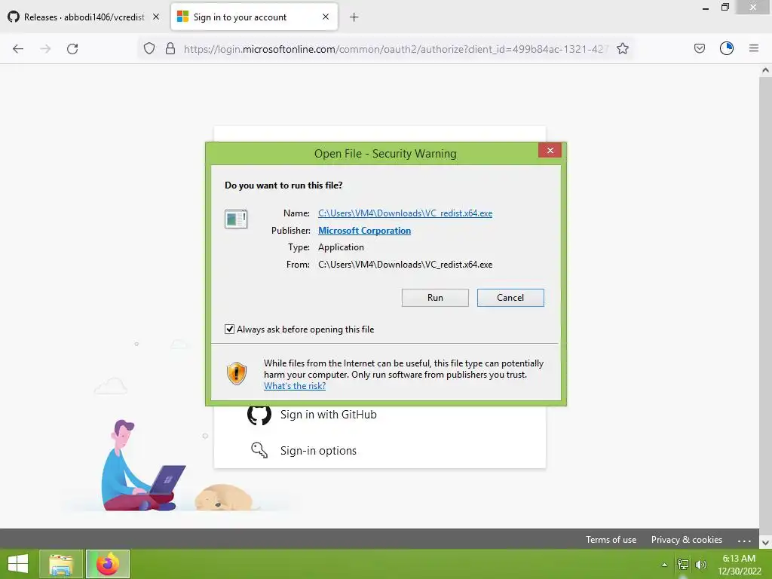Viewport: 772px width, 579px height.
Task: Open the taskbar clock showing 6:13 AM
Action: 739,565
